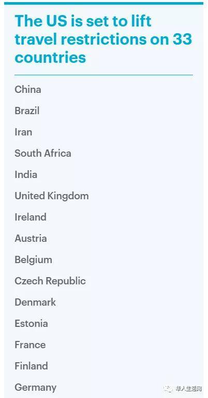Click on Iran list entry
The height and width of the screenshot is (398, 208).
pos(23,132)
